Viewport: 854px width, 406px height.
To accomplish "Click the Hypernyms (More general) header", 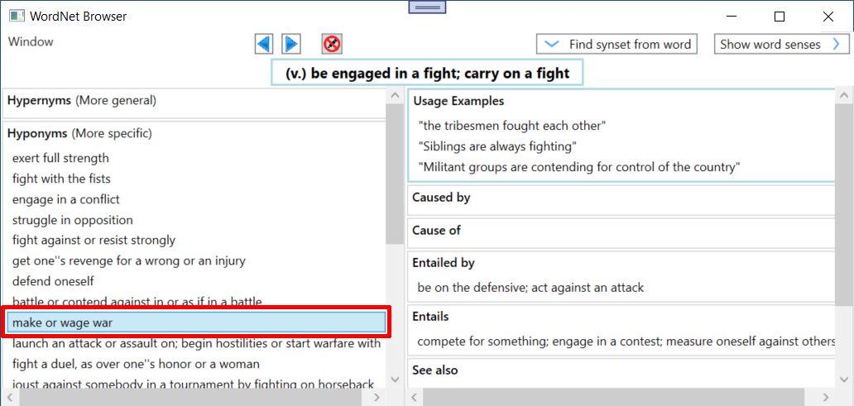I will [x=82, y=100].
